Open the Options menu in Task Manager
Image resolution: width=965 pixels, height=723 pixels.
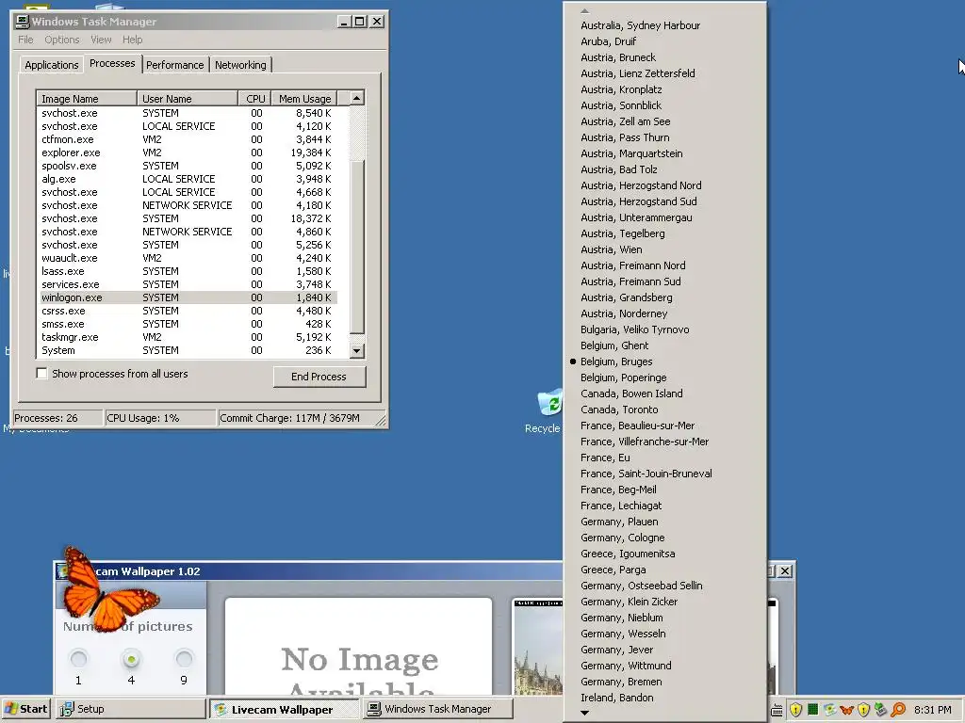[x=61, y=40]
